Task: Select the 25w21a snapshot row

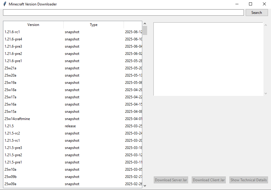Action: tap(73, 68)
